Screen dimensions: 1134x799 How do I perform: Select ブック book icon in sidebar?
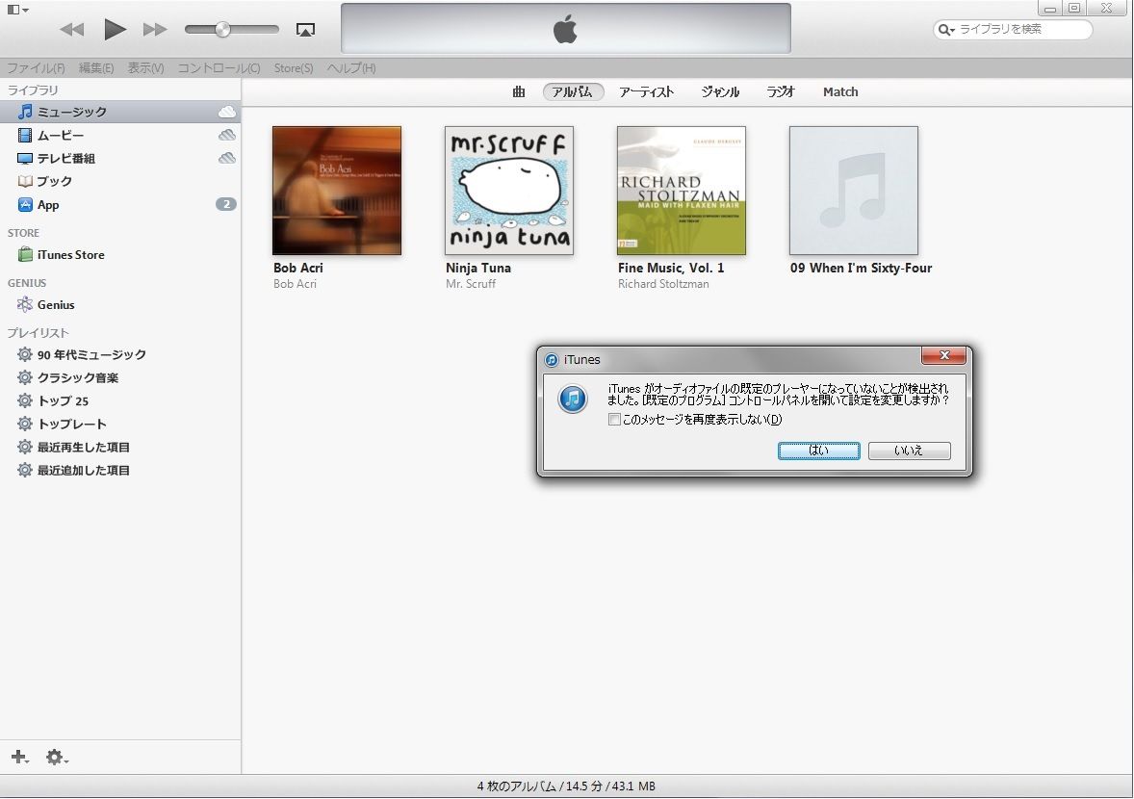click(x=25, y=182)
